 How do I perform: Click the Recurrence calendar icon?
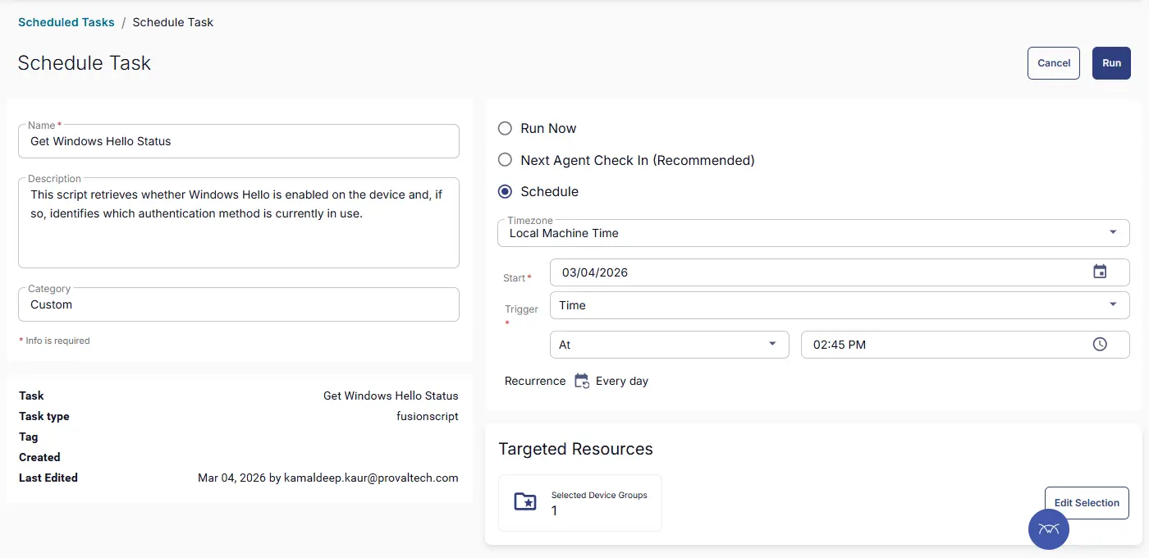pyautogui.click(x=582, y=381)
